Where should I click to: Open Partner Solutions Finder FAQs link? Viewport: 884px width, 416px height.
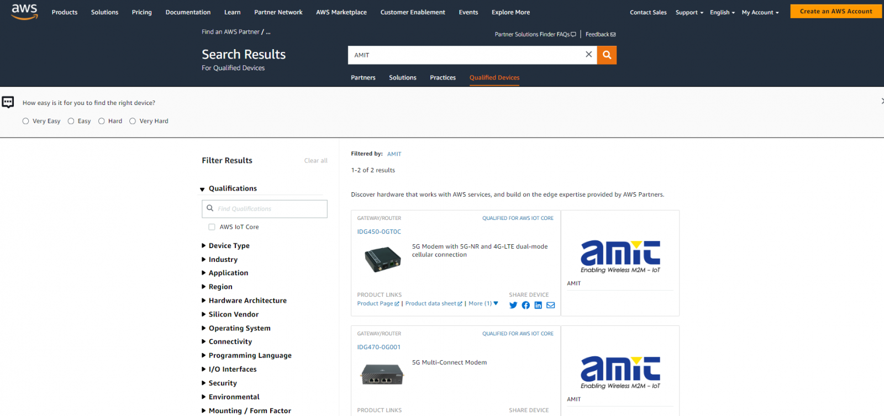pyautogui.click(x=535, y=34)
